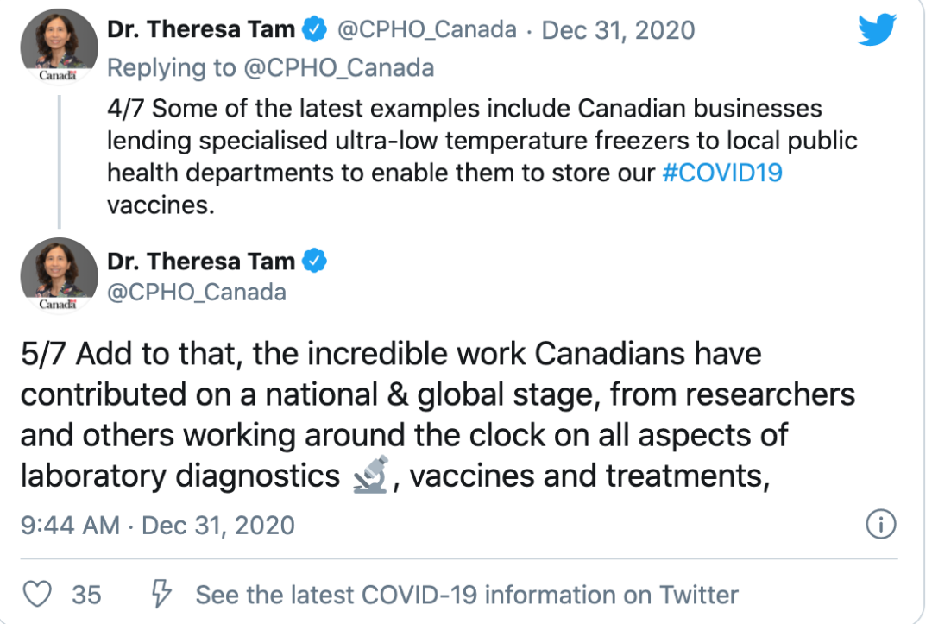
Task: Like the tweet with the heart icon
Action: click(x=37, y=594)
